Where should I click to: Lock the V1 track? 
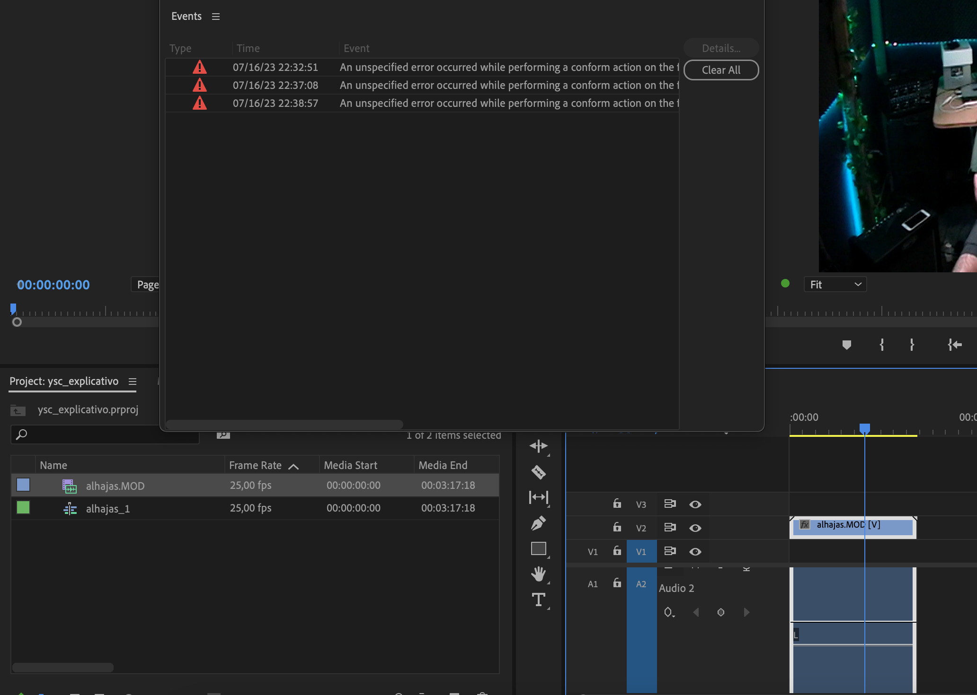coord(617,551)
